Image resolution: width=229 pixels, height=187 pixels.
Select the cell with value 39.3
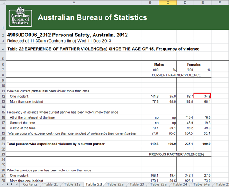(x=202, y=128)
